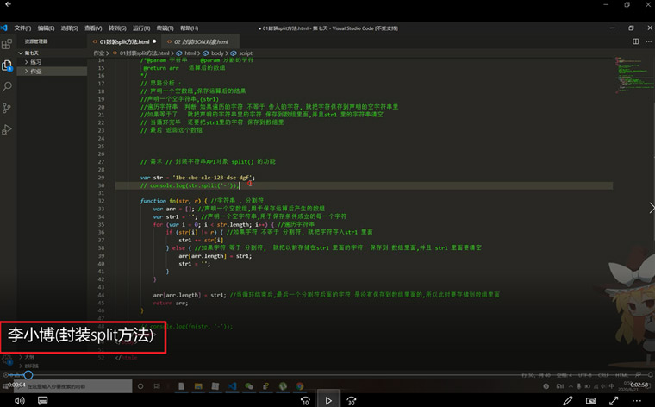Open the 选择(S) menu
655x407 pixels.
click(x=69, y=28)
